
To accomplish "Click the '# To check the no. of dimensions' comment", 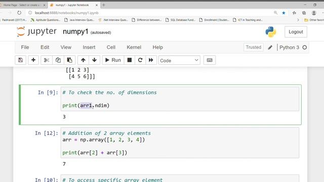I will coord(109,93).
